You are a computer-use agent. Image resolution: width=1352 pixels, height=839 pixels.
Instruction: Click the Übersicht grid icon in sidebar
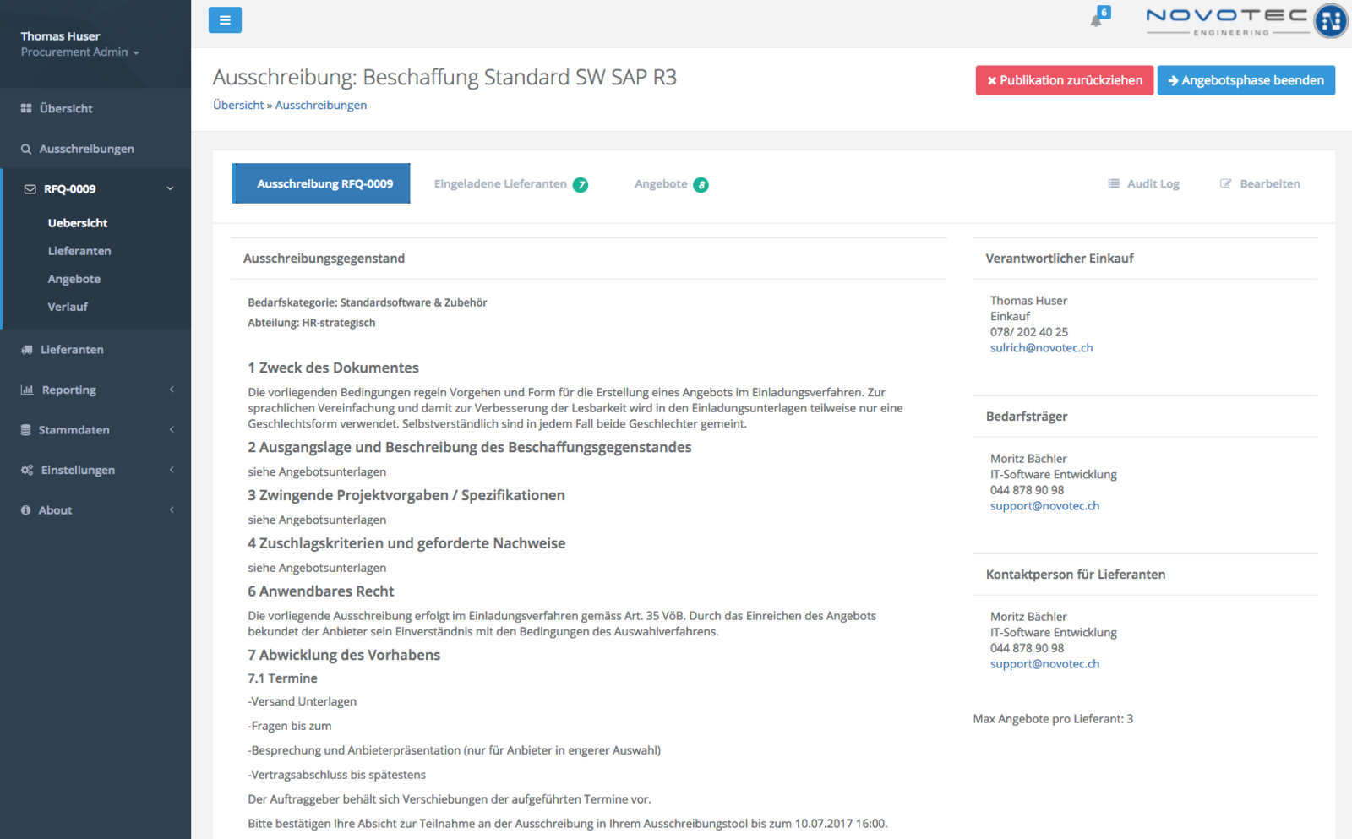(26, 108)
